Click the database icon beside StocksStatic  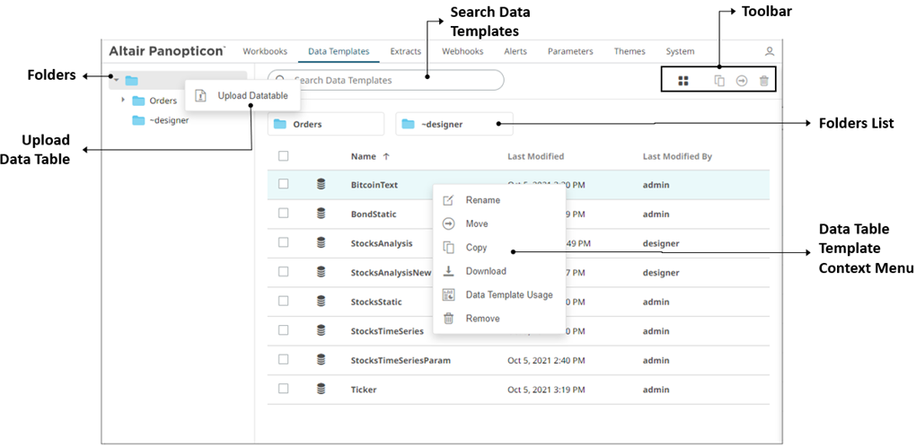coord(321,302)
